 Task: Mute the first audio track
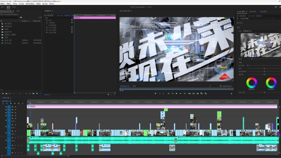tap(16, 138)
